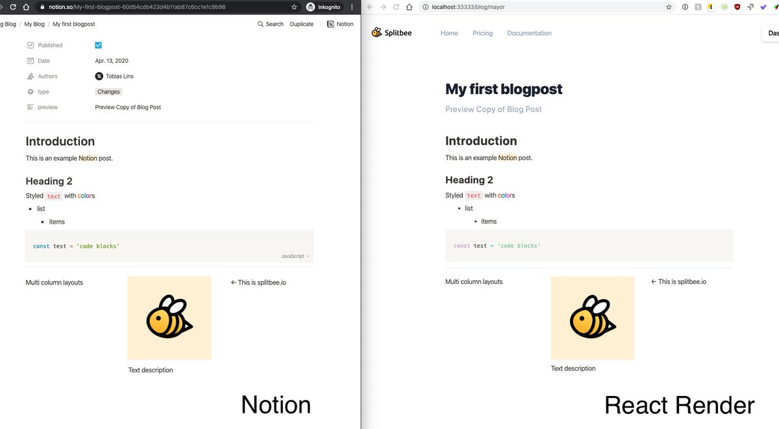Bookmark the localhost page with the star
Image resolution: width=779 pixels, height=429 pixels.
[x=669, y=7]
